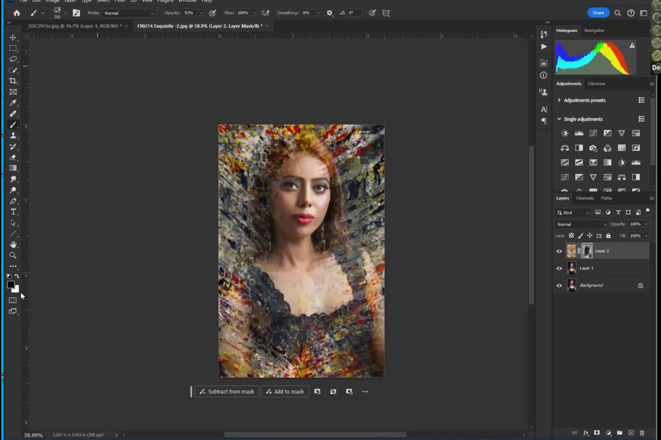
Task: Select the Move tool
Action: pos(13,38)
